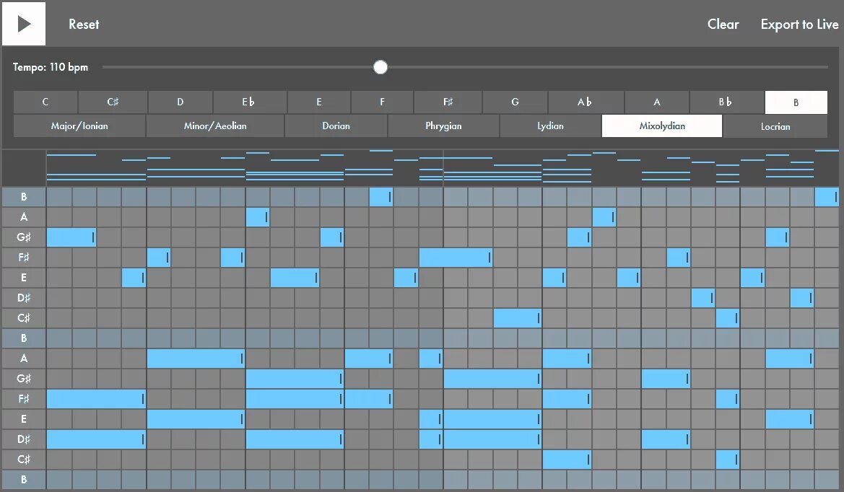Screen dimensions: 844x492
Task: Choose the Dorian scale mode
Action: pyautogui.click(x=336, y=126)
